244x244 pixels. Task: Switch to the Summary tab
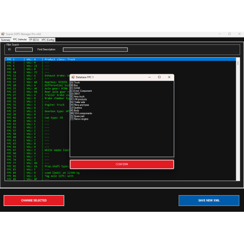(x=5, y=40)
